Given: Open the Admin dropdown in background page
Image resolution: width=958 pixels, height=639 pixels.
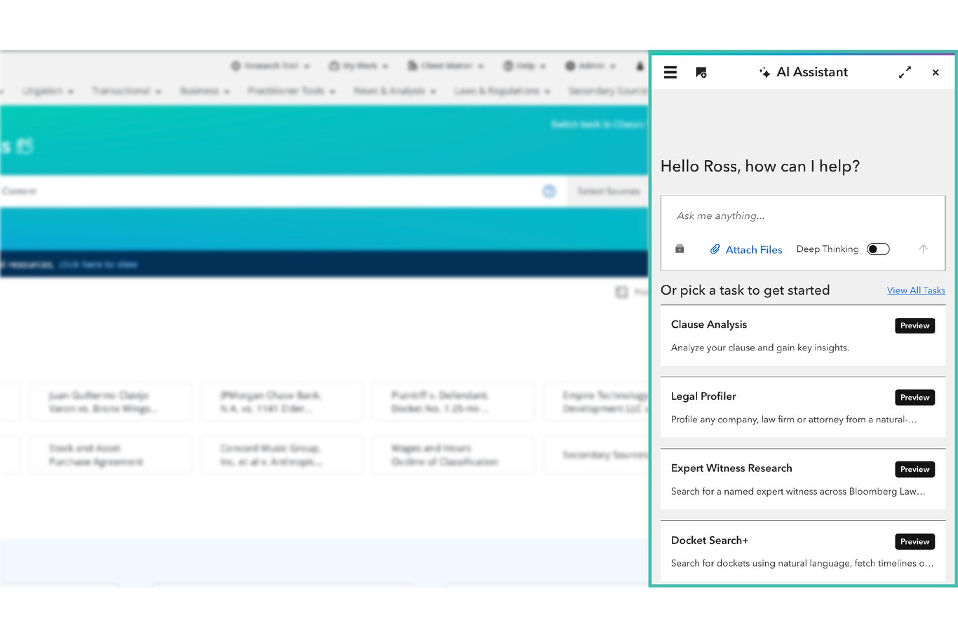Looking at the screenshot, I should pos(590,66).
